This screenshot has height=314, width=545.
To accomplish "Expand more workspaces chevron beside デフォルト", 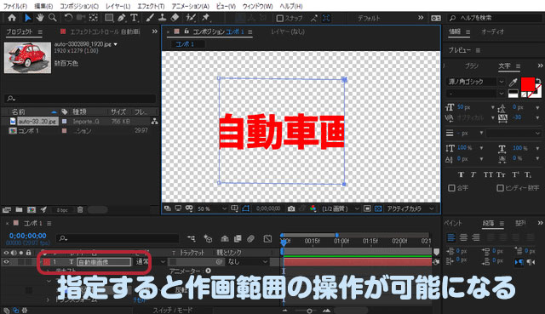I will point(421,18).
